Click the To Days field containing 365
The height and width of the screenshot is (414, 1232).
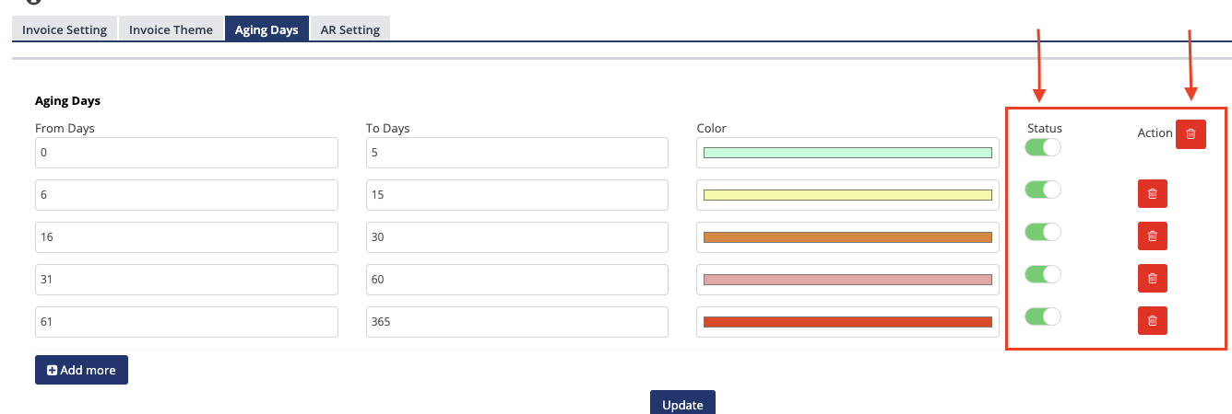click(516, 322)
